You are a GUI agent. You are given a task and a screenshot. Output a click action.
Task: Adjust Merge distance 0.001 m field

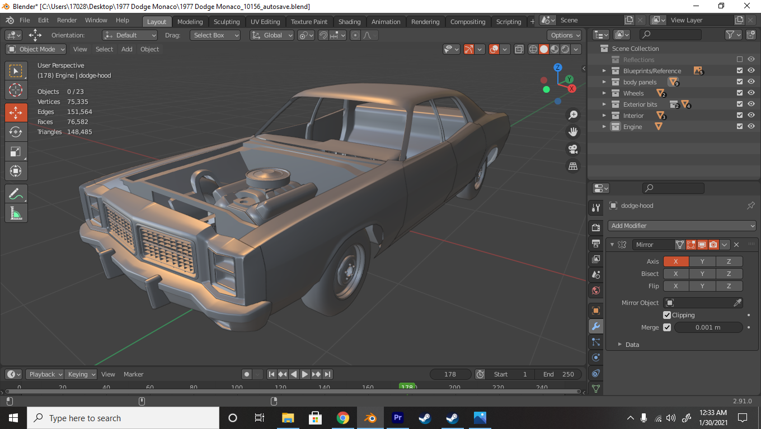(x=708, y=327)
